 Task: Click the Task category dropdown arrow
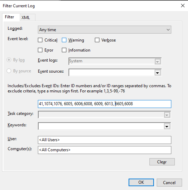[167, 115]
